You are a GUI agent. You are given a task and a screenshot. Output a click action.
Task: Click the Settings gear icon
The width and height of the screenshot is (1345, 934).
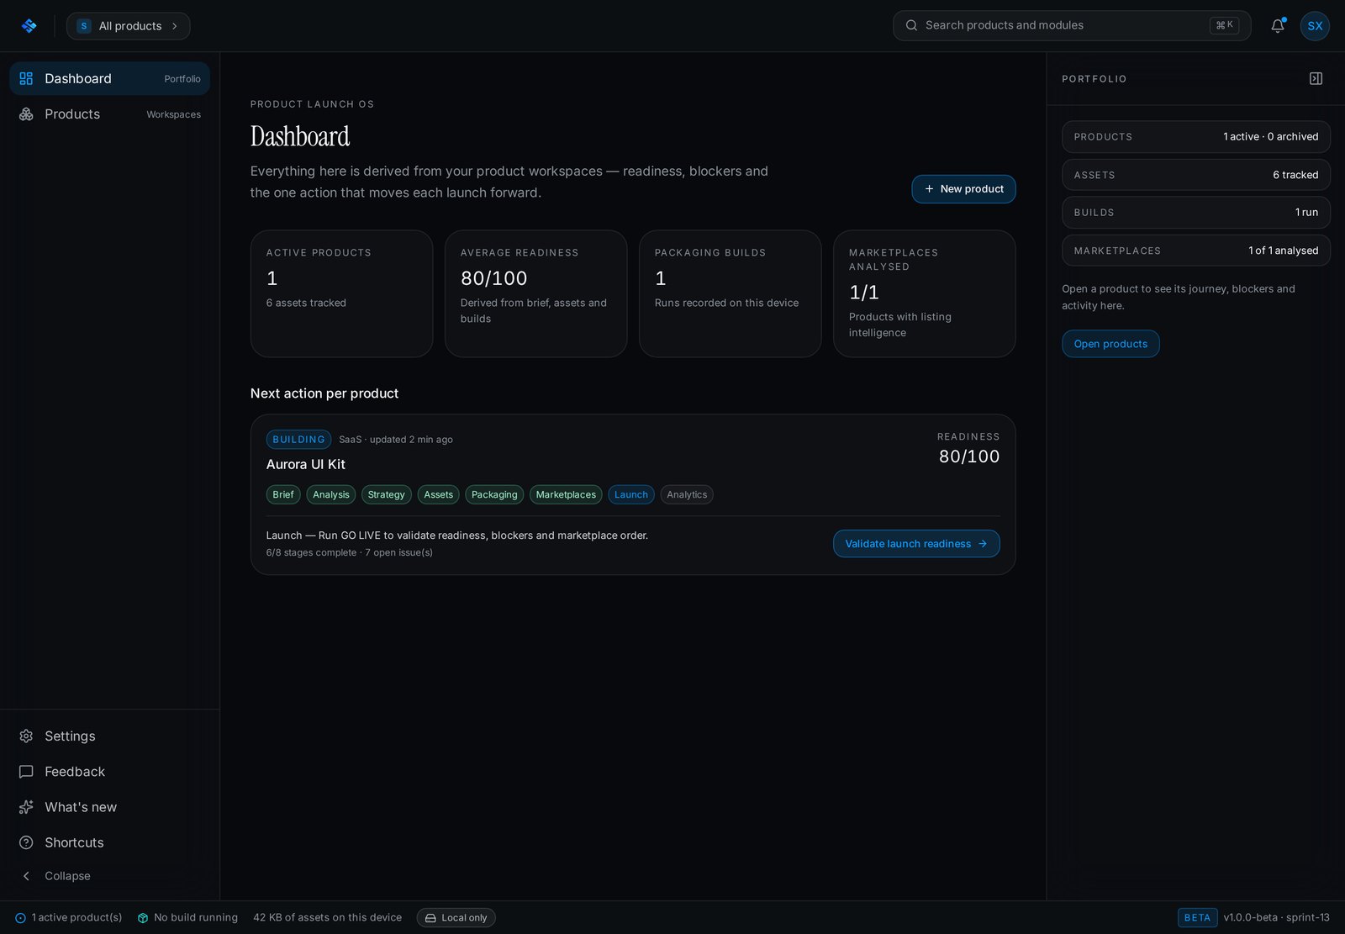[x=26, y=736]
